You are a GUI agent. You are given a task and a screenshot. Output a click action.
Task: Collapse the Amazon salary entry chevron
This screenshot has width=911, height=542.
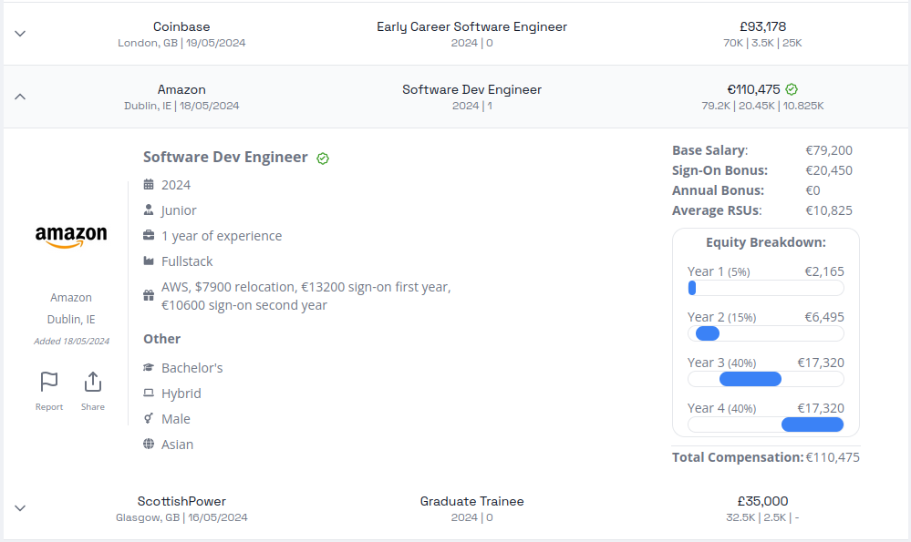click(20, 97)
